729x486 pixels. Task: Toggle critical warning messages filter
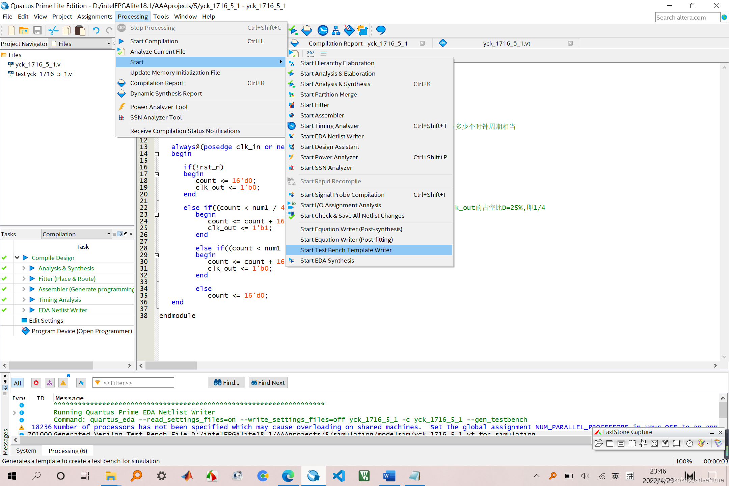[x=50, y=383]
